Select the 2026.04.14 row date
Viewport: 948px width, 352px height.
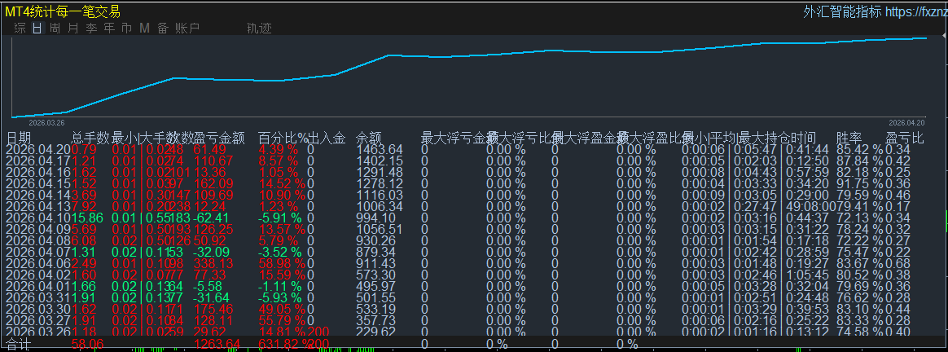coord(38,196)
